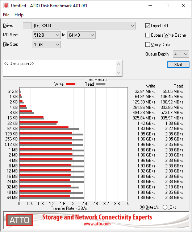
Task: Click the drive browse (...) button
Action: pos(27,26)
